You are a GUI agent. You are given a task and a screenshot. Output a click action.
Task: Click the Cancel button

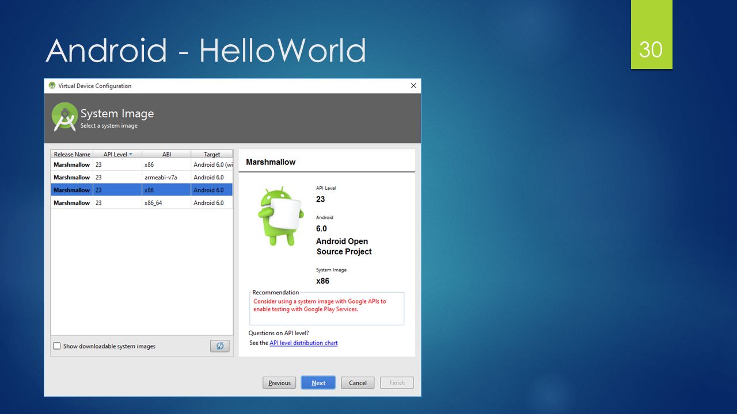[x=358, y=383]
